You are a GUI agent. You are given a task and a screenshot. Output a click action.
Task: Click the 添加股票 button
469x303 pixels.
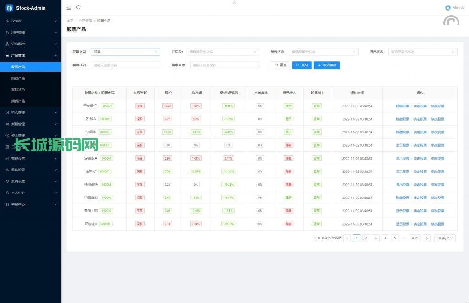[327, 66]
